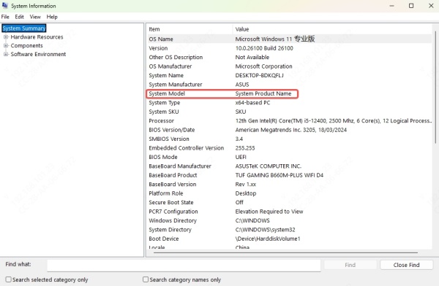This screenshot has width=439, height=286.
Task: Select the OS Manufacturer row
Action: click(290, 66)
